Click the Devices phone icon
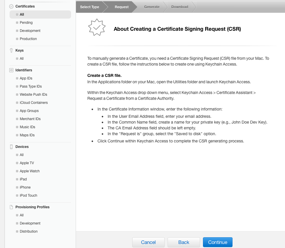The image size is (285, 248). (x=11, y=147)
